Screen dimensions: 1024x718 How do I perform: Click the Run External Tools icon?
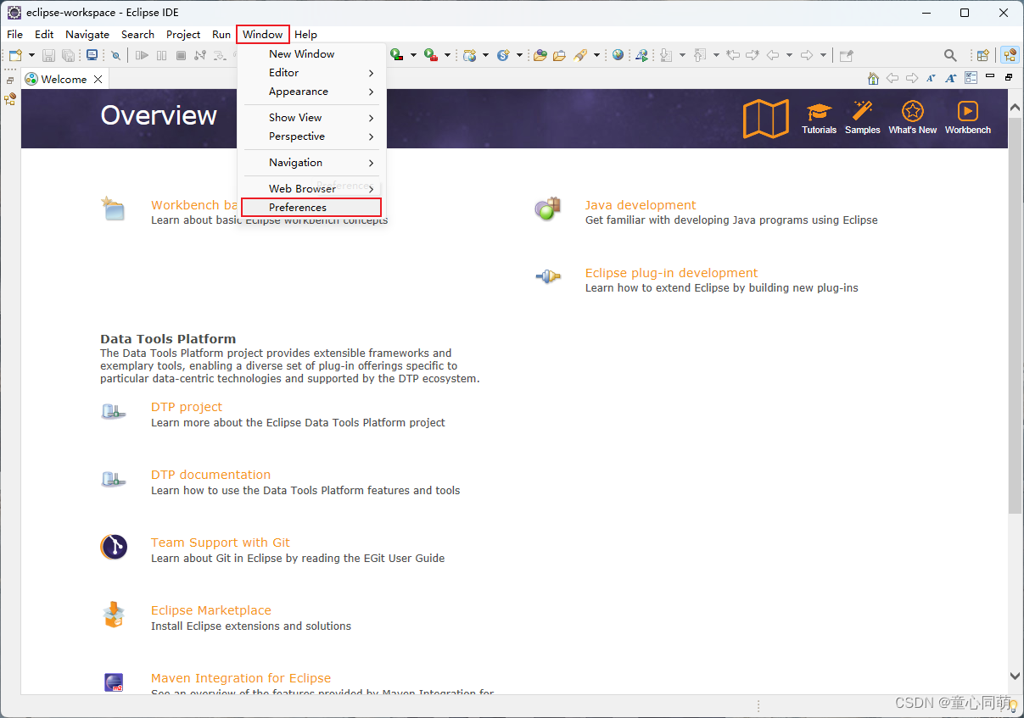(430, 55)
